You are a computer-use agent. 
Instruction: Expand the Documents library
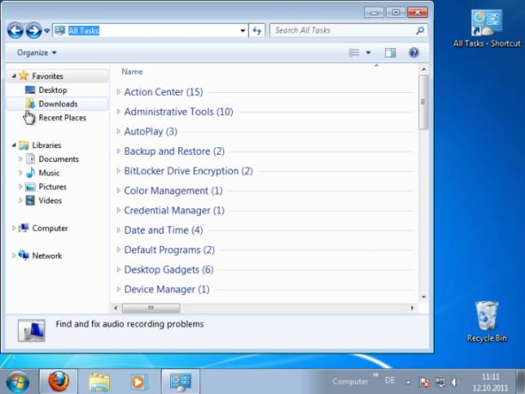tap(20, 159)
